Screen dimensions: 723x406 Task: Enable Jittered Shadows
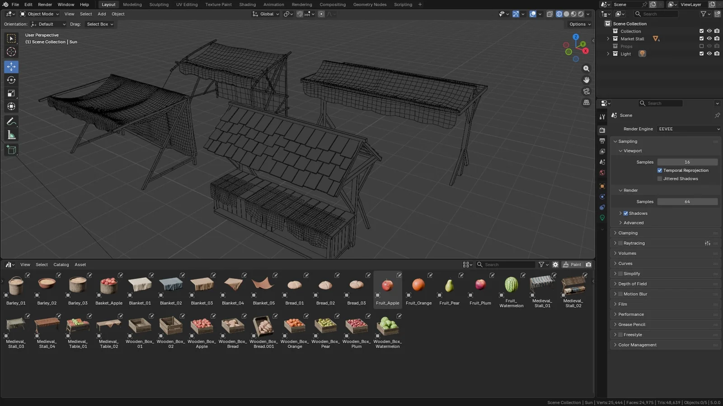(x=660, y=179)
